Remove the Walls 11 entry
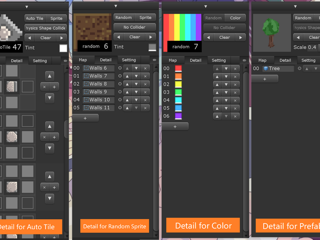The height and width of the screenshot is (240, 320). pos(145,108)
